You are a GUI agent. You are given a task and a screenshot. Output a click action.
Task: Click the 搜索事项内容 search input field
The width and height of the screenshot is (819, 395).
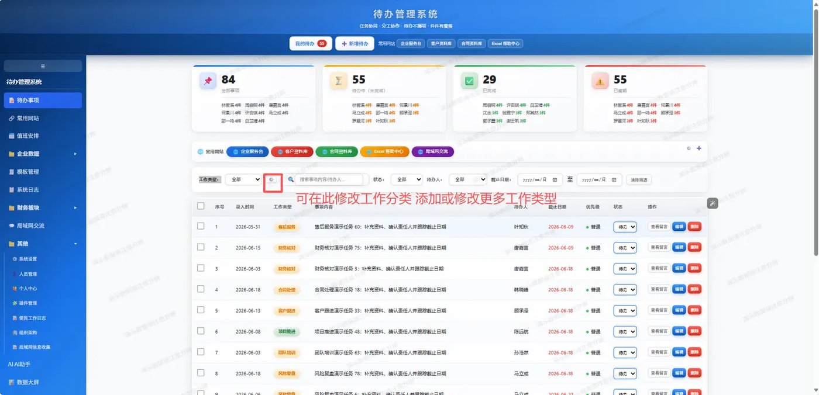pos(330,179)
